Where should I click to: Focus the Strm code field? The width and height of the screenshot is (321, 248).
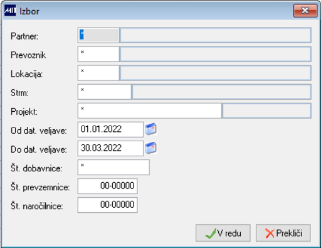[104, 92]
